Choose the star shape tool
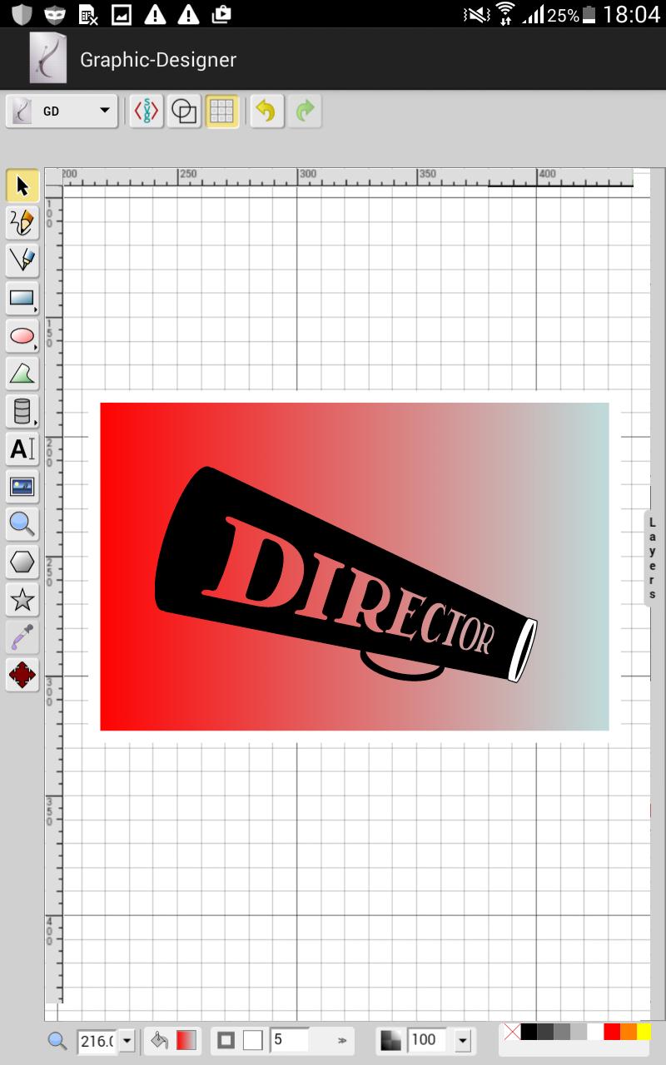The width and height of the screenshot is (666, 1065). pos(22,598)
